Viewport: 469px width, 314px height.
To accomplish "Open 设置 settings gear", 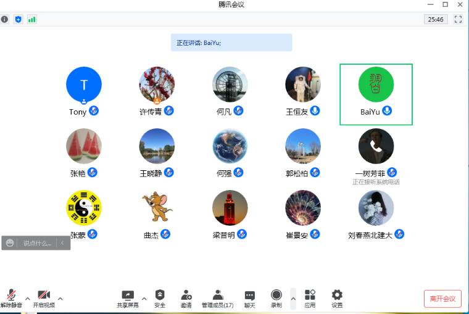I will pos(337,297).
